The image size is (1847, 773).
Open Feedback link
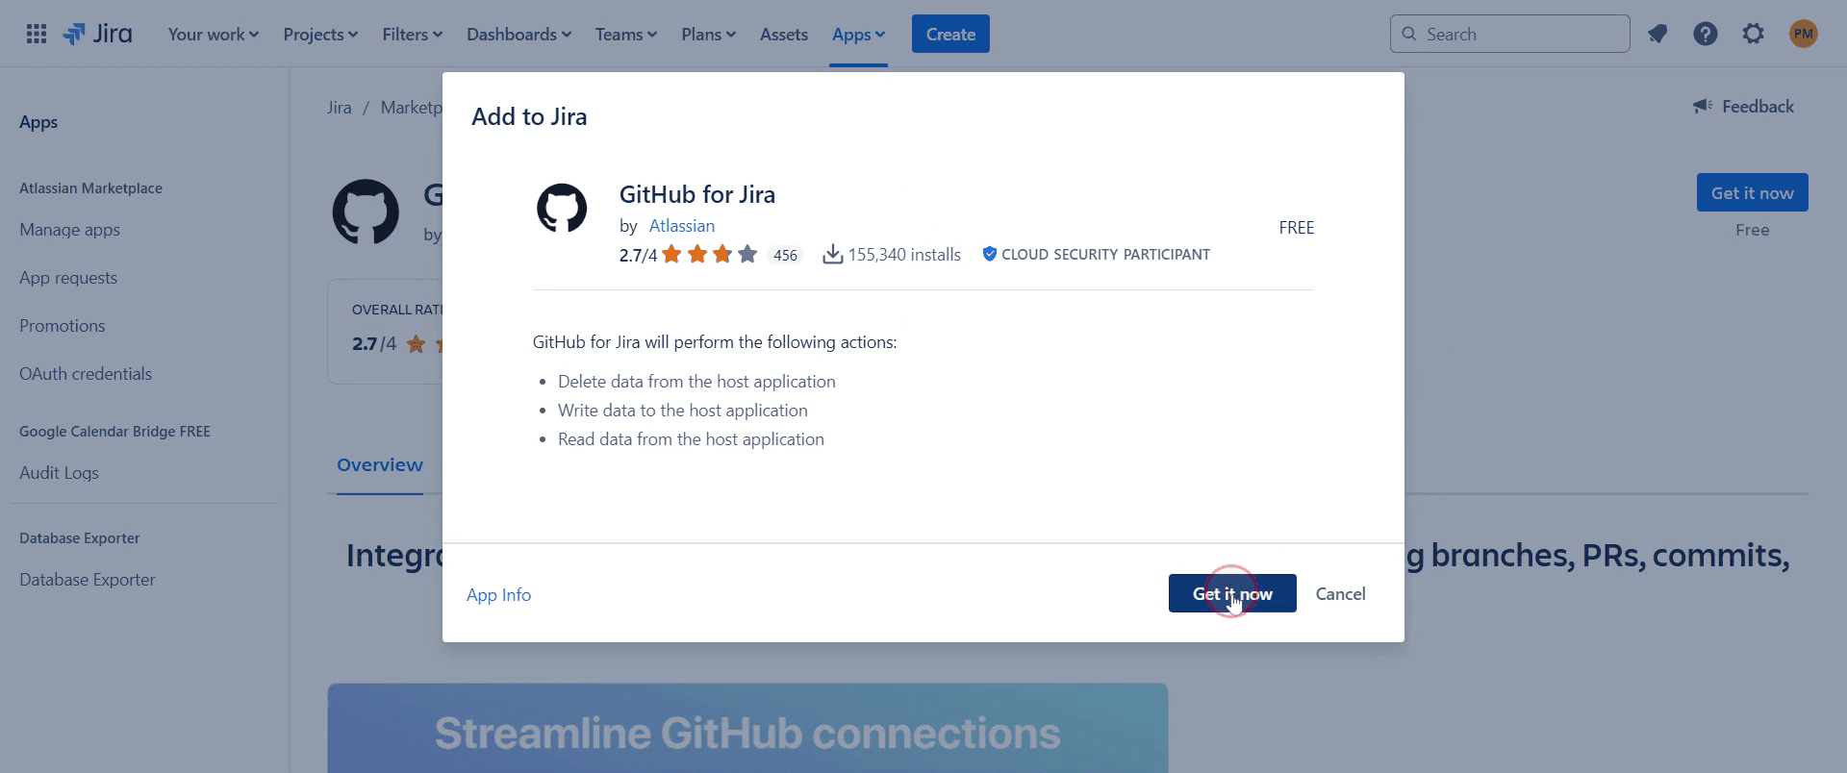pyautogui.click(x=1757, y=106)
